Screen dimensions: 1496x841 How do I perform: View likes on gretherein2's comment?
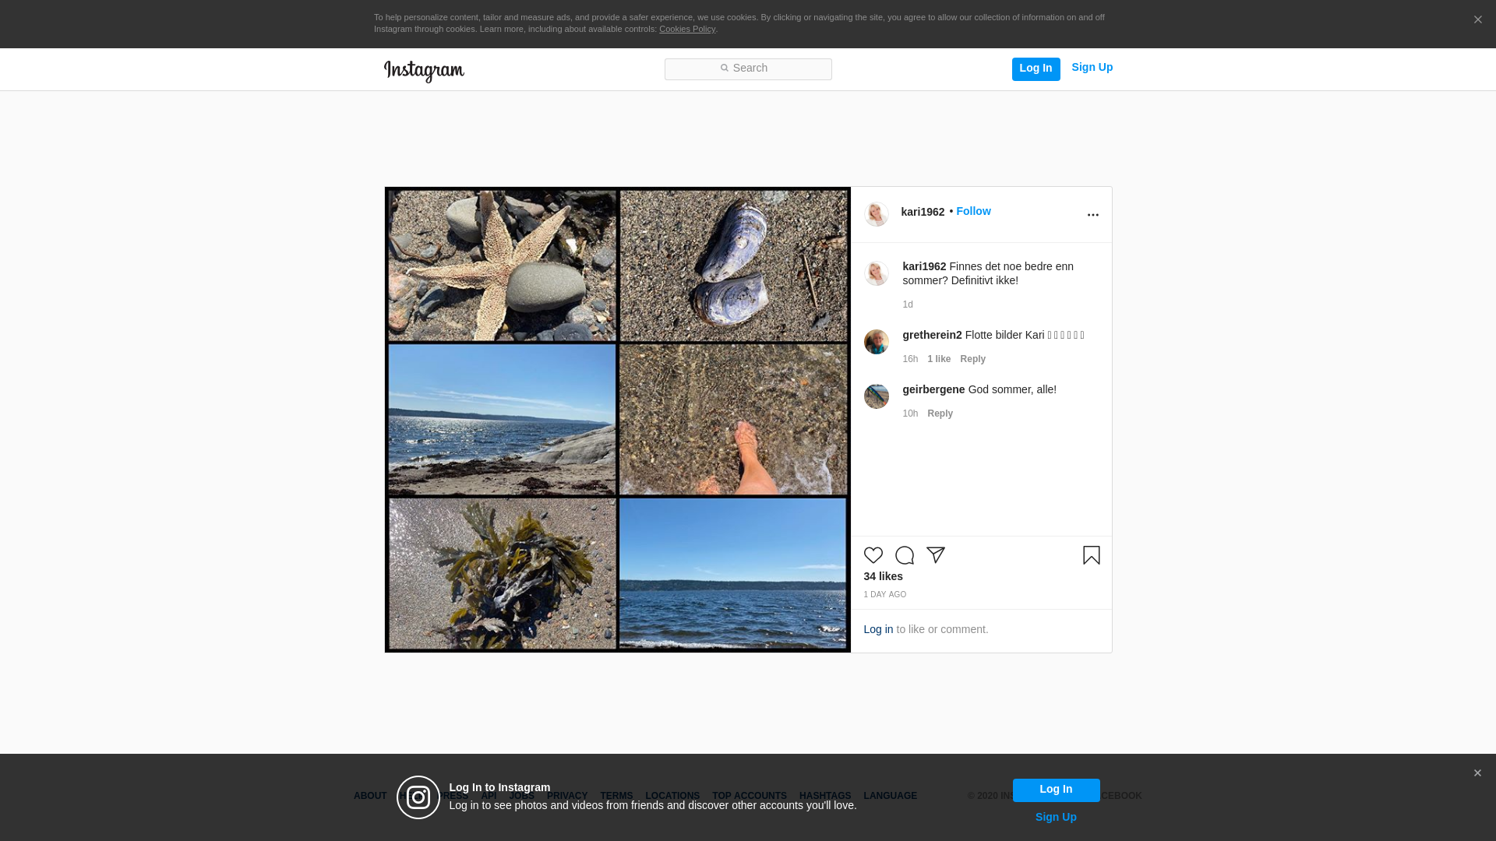tap(939, 359)
